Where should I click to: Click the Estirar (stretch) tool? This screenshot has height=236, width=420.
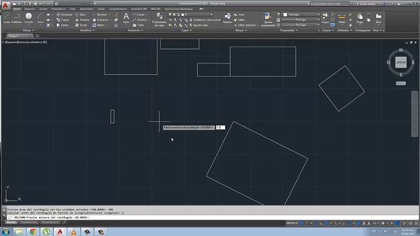click(63, 25)
